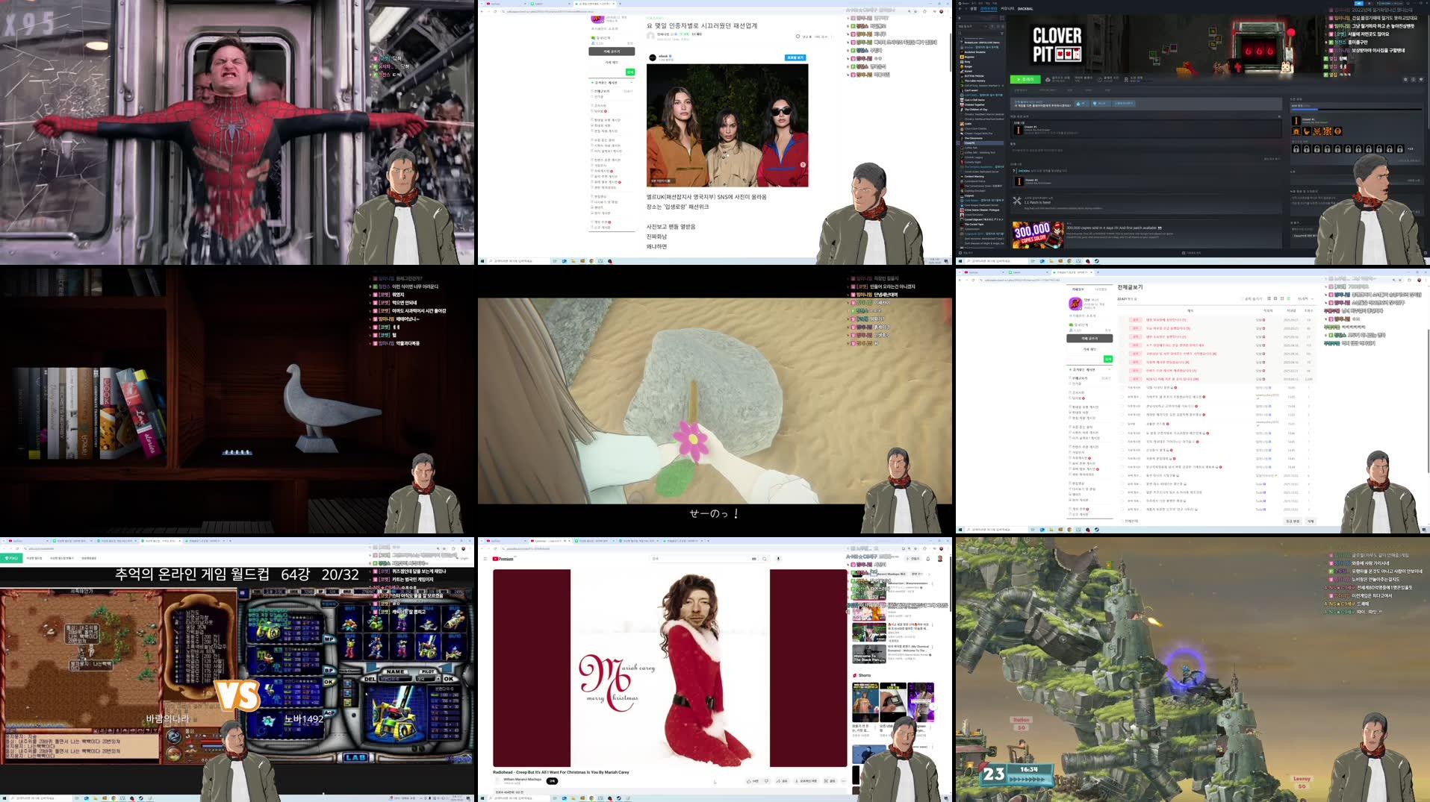
Task: Open the Steam Library tab
Action: (x=988, y=9)
